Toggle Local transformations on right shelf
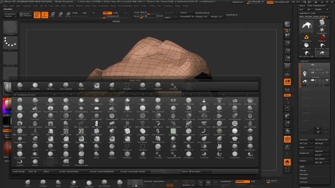The width and height of the screenshot is (335, 188). tap(287, 82)
